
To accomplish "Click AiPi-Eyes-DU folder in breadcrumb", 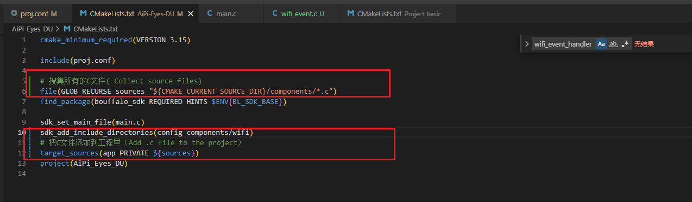I will tap(33, 29).
